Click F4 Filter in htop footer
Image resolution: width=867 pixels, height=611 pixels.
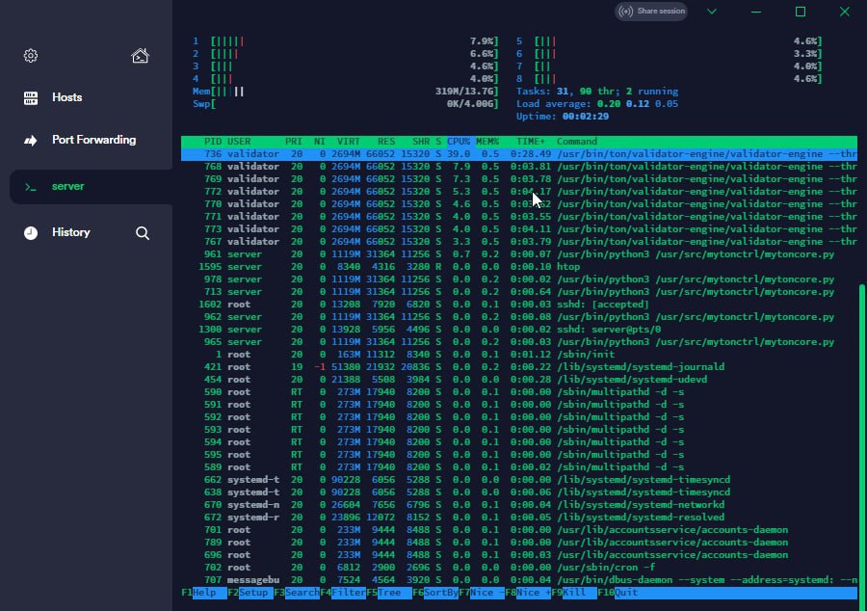pos(343,593)
